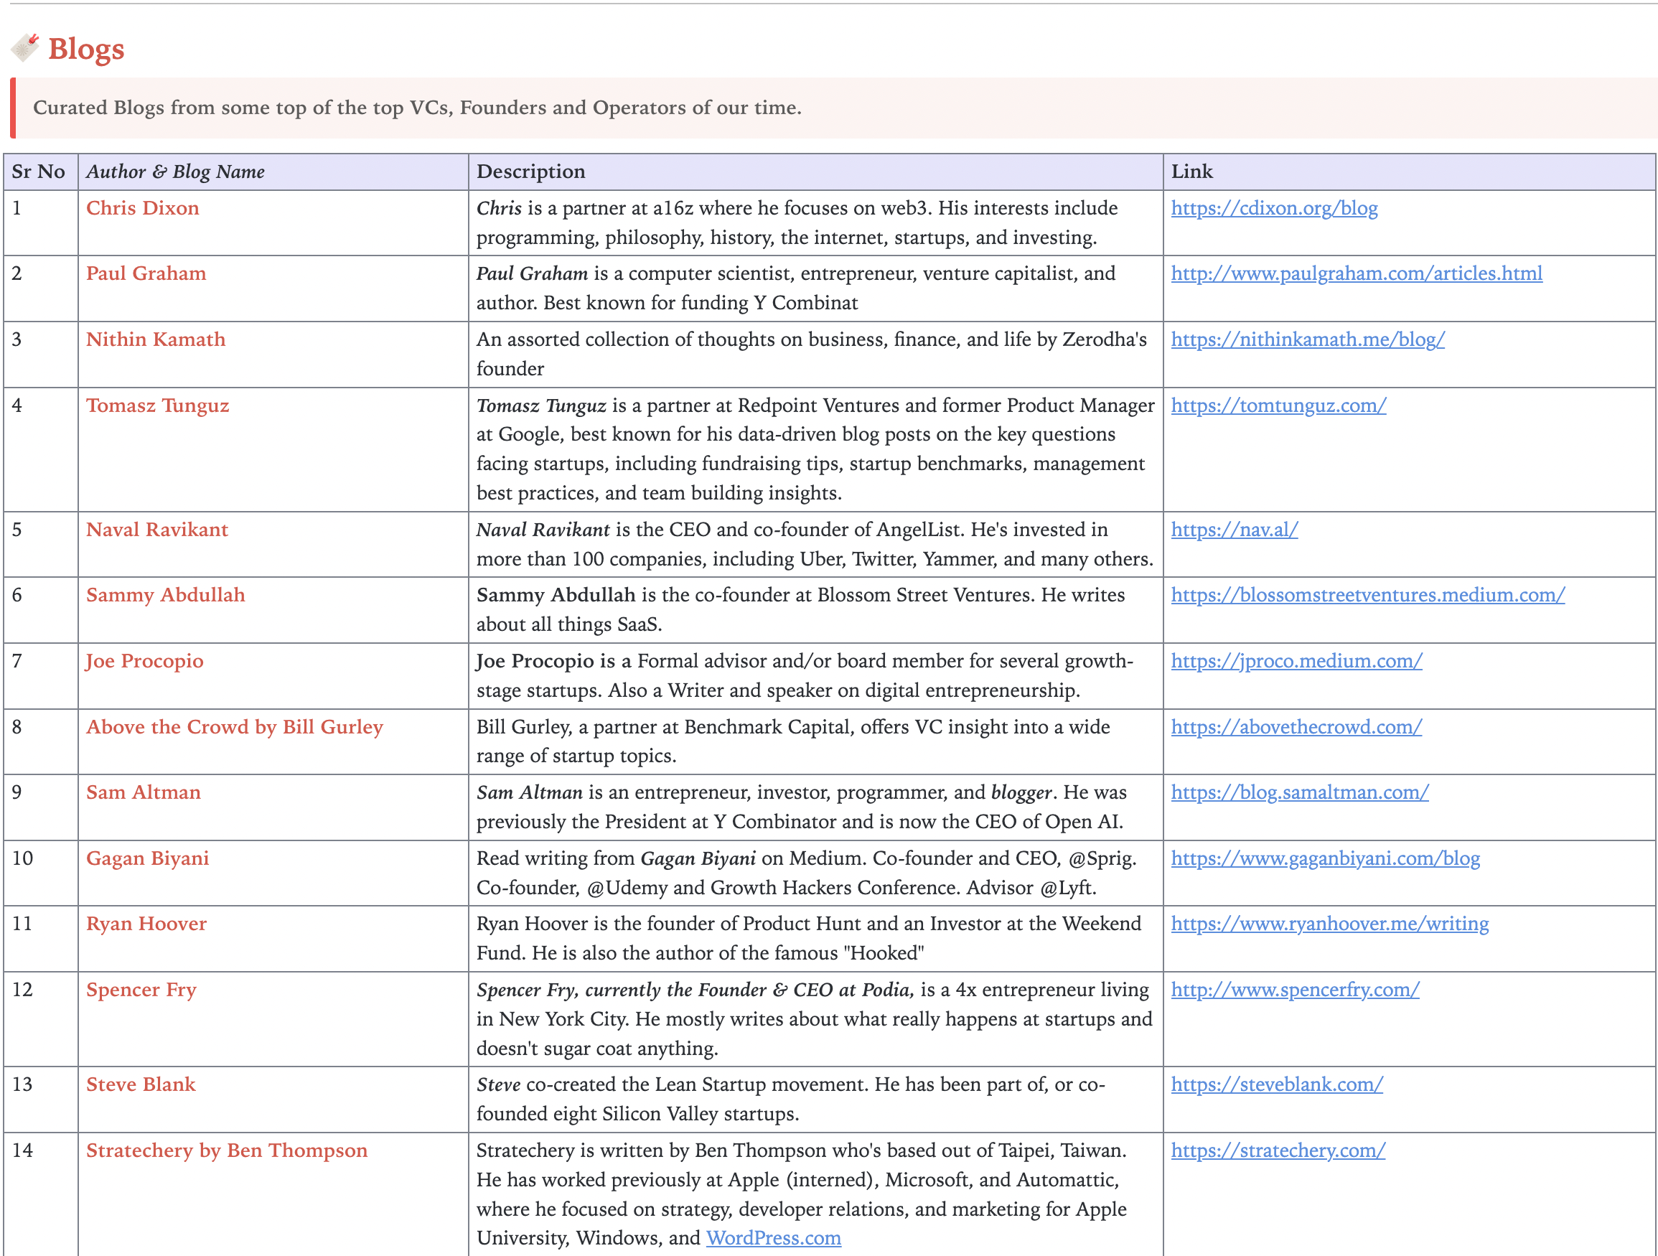Click Paul Graham's Y Combinat description
The image size is (1658, 1256).
(x=796, y=288)
